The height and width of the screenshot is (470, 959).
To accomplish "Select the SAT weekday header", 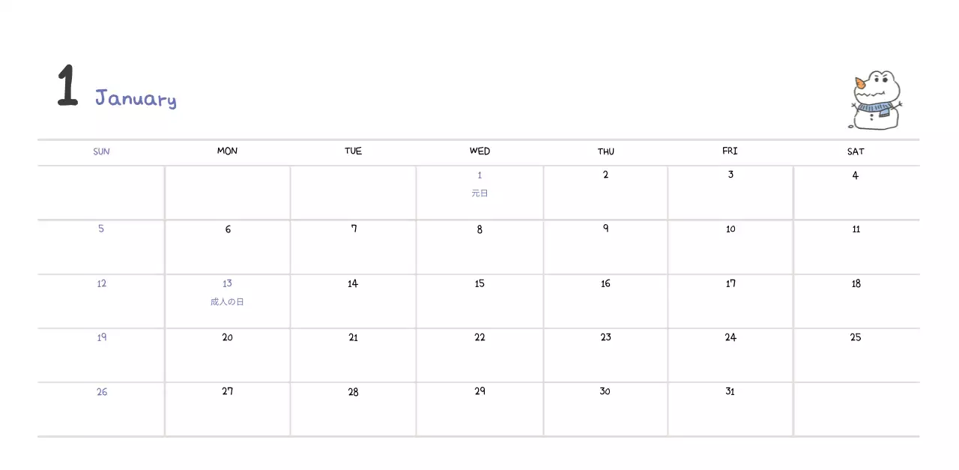I will click(x=856, y=151).
